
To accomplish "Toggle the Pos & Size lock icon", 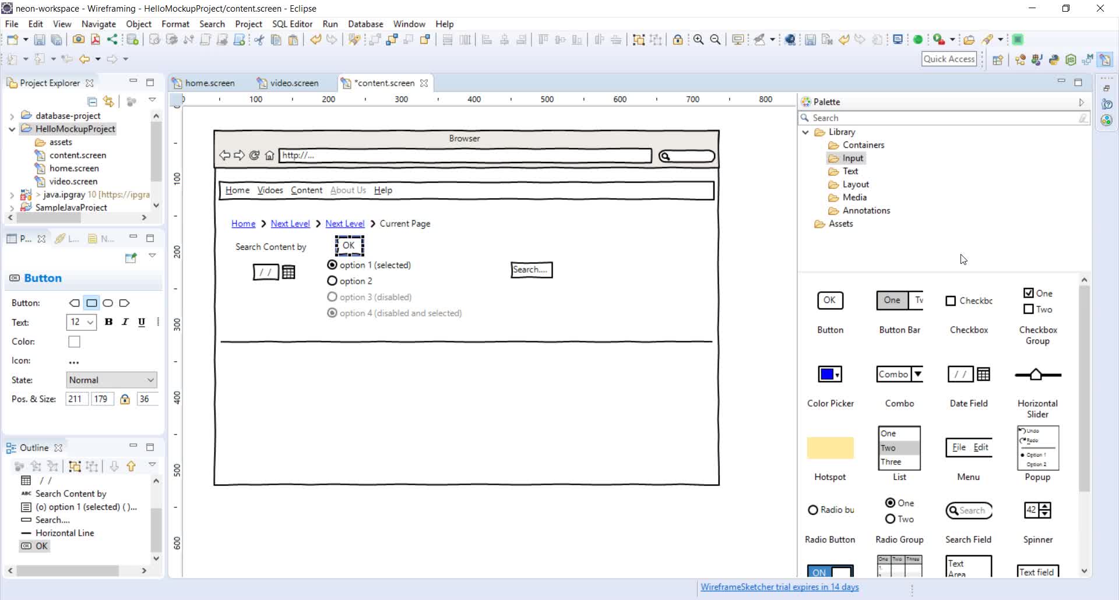I will coord(125,398).
